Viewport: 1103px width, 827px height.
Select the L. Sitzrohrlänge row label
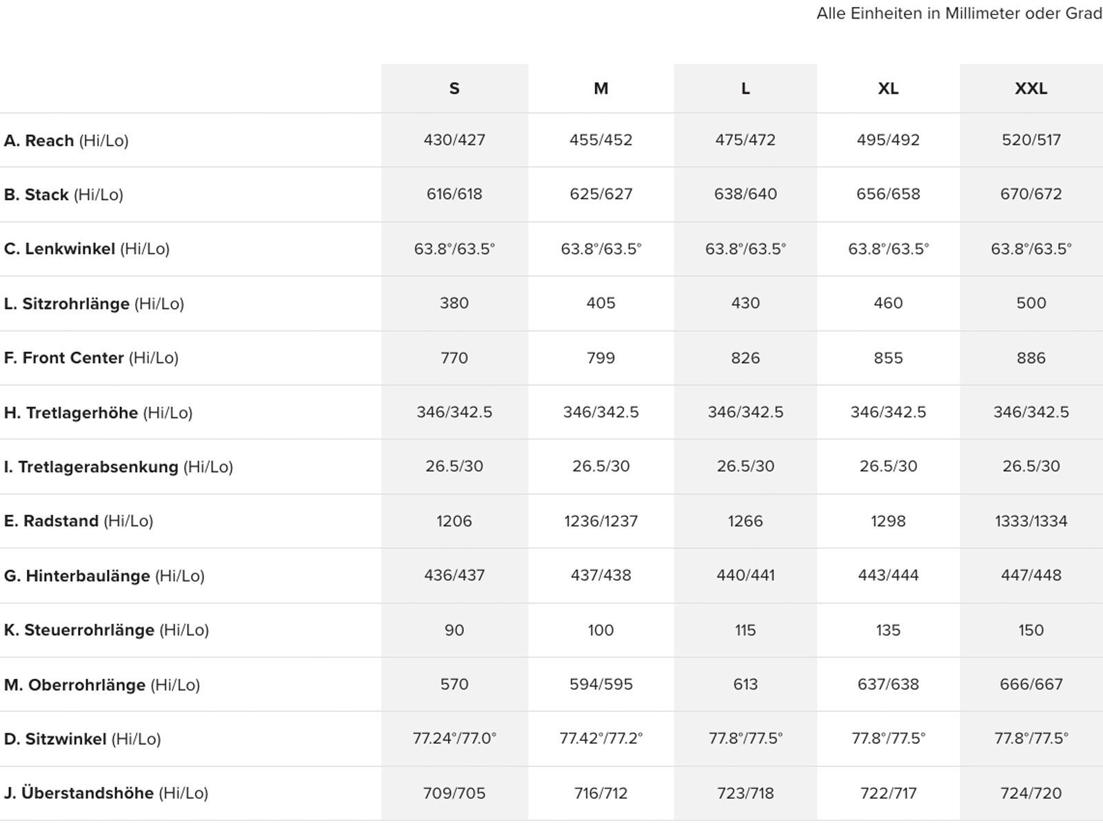pos(94,304)
